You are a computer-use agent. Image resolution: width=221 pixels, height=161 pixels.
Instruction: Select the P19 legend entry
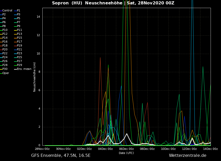point(19,46)
